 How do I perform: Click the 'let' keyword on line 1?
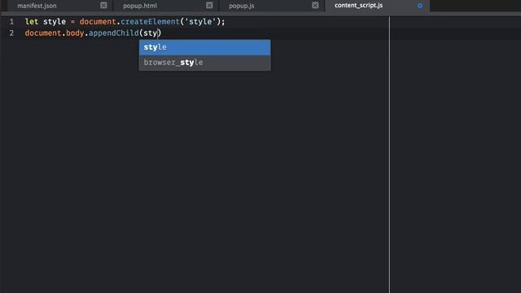32,22
